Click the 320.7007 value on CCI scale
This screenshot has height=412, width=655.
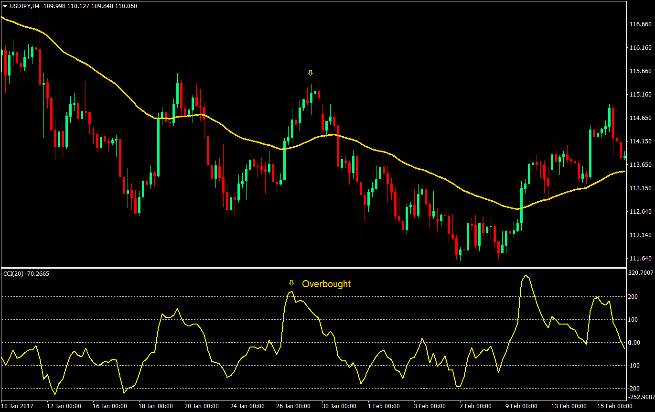pos(640,272)
